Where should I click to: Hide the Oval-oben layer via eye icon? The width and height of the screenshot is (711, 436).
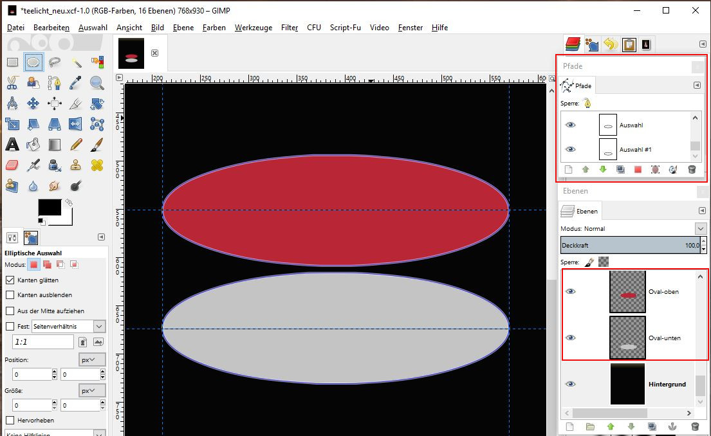(570, 291)
